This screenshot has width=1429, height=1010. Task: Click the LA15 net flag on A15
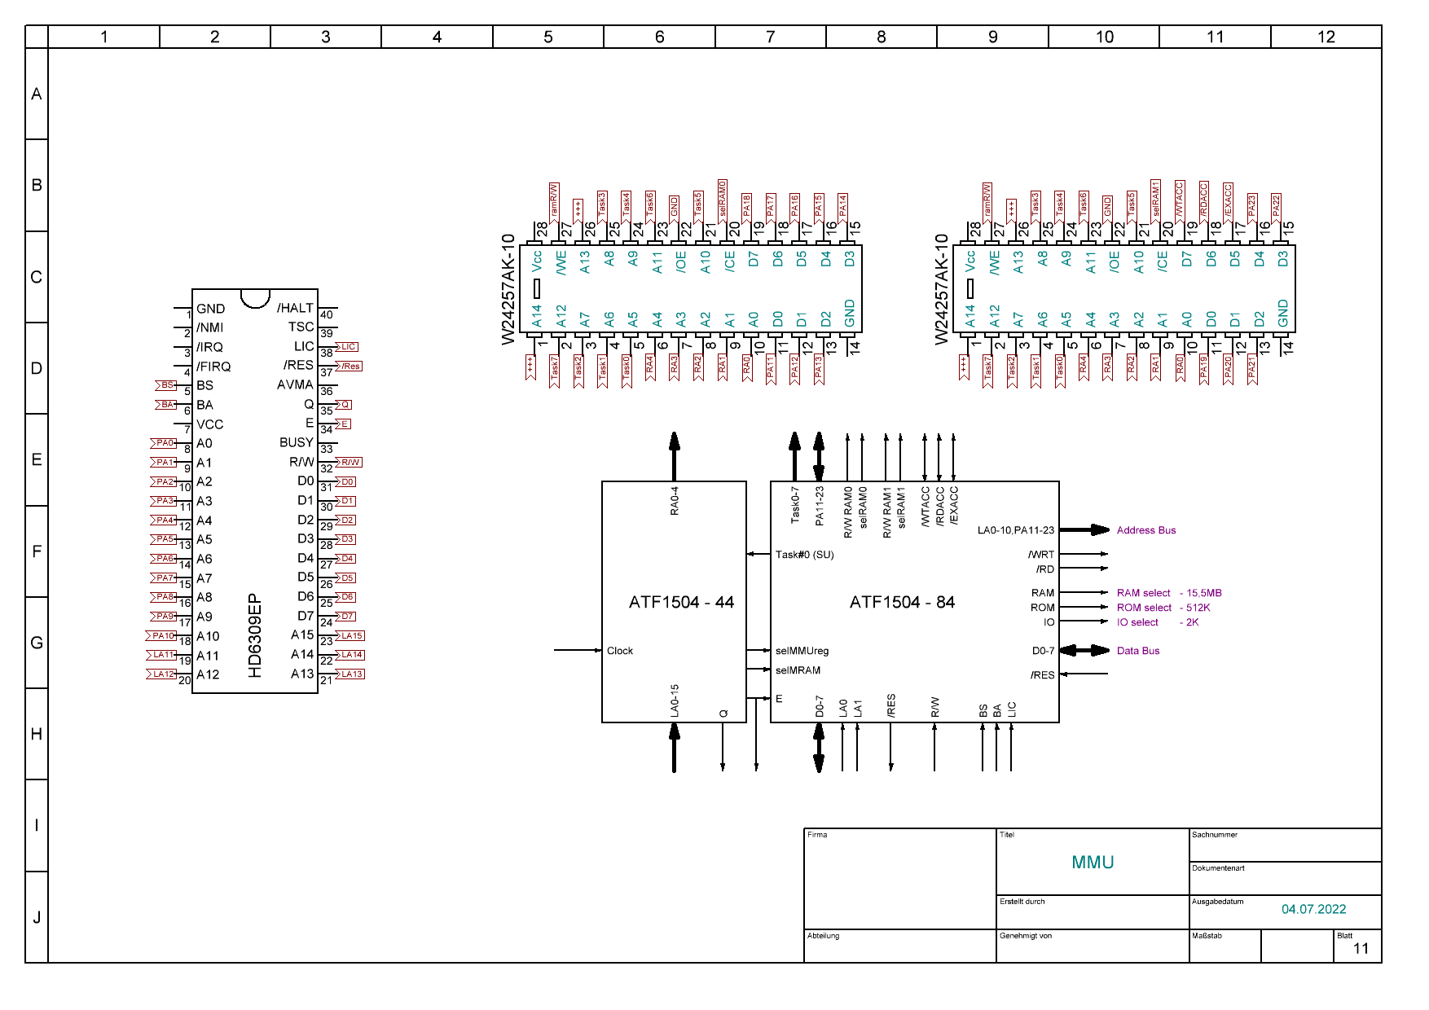click(x=351, y=636)
